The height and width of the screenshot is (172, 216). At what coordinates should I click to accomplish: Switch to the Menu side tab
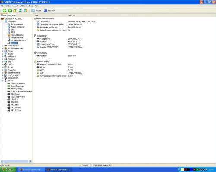pos(3,15)
